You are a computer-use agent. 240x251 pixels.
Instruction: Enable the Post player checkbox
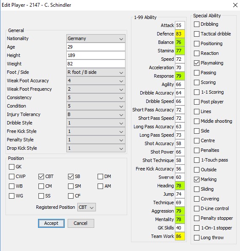[x=196, y=102]
